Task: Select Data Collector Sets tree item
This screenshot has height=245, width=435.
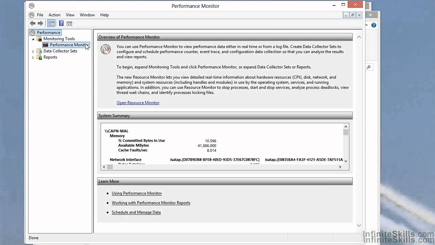Action: (x=60, y=51)
